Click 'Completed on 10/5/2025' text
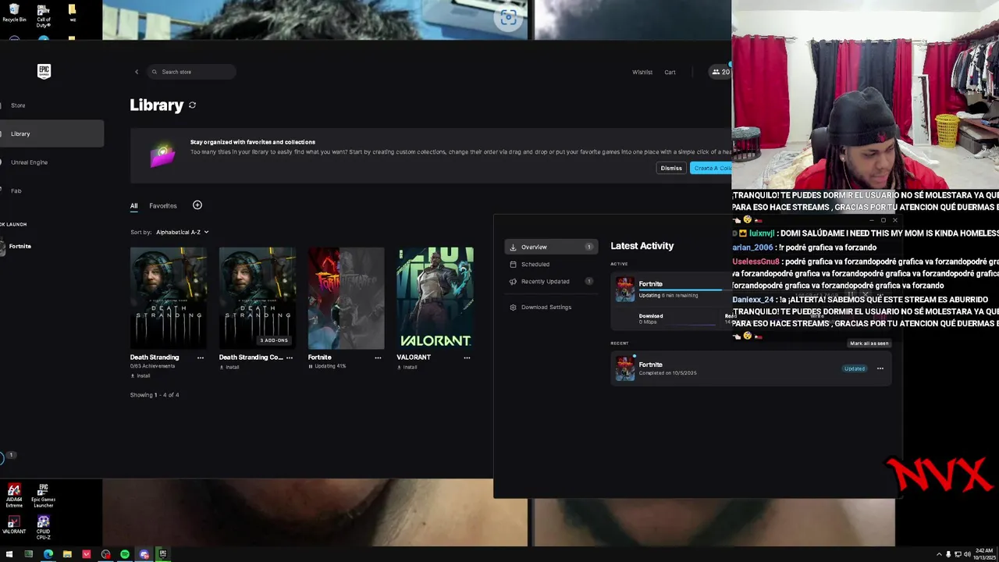Viewport: 999px width, 562px height. click(668, 373)
